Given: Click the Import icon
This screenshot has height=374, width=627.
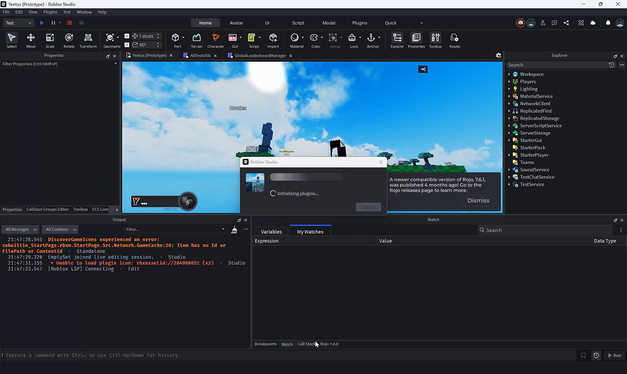Looking at the screenshot, I should (273, 37).
